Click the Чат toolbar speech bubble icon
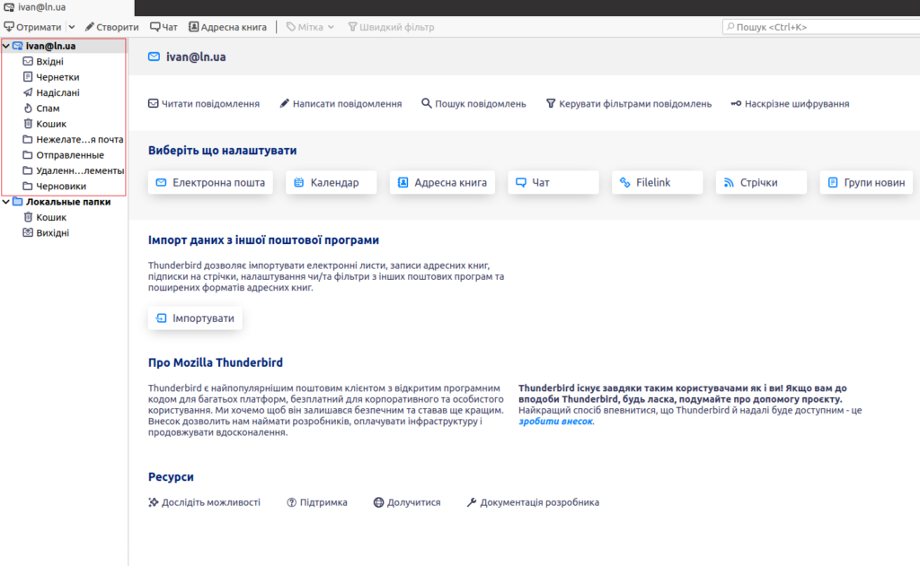Image resolution: width=920 pixels, height=566 pixels. tap(155, 27)
